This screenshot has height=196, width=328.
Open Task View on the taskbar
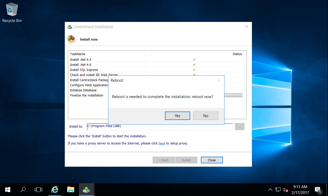(38, 189)
